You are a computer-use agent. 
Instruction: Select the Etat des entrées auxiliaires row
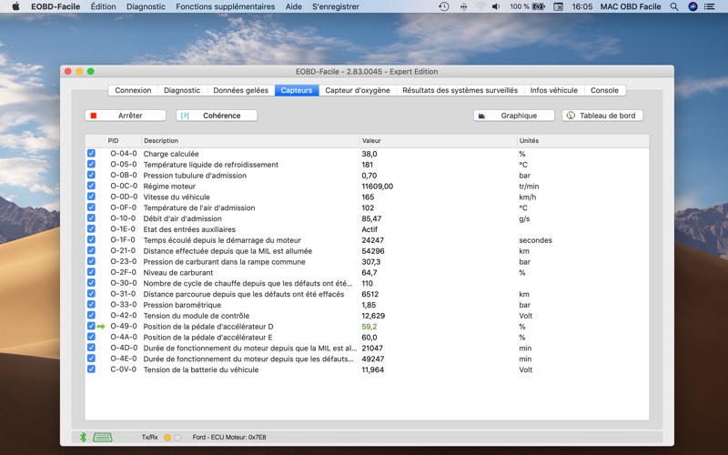[367, 229]
